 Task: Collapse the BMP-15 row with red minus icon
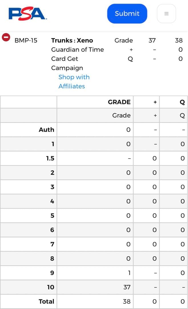point(6,37)
